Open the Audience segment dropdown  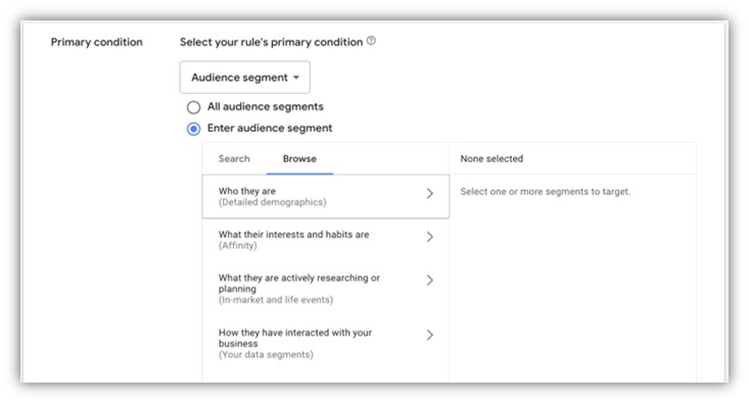coord(245,78)
